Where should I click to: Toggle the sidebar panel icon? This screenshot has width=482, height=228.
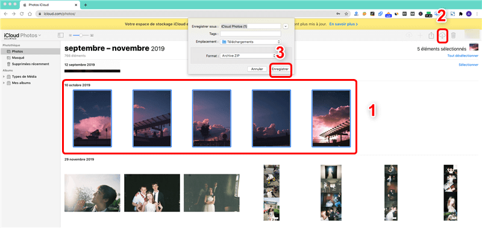click(61, 36)
